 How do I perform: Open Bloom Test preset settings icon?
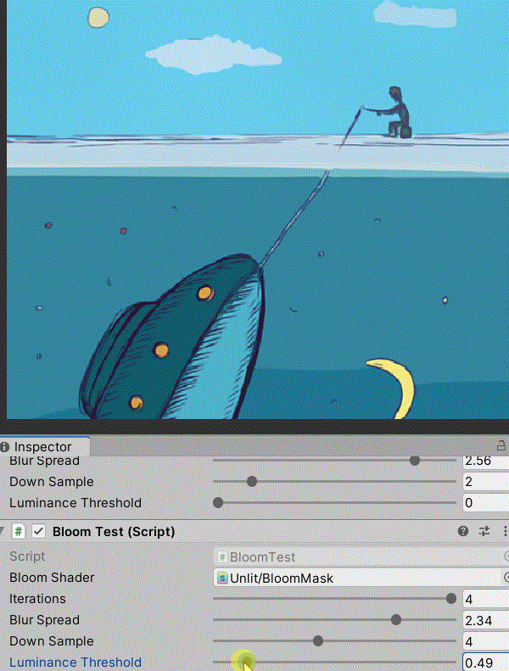tap(484, 532)
